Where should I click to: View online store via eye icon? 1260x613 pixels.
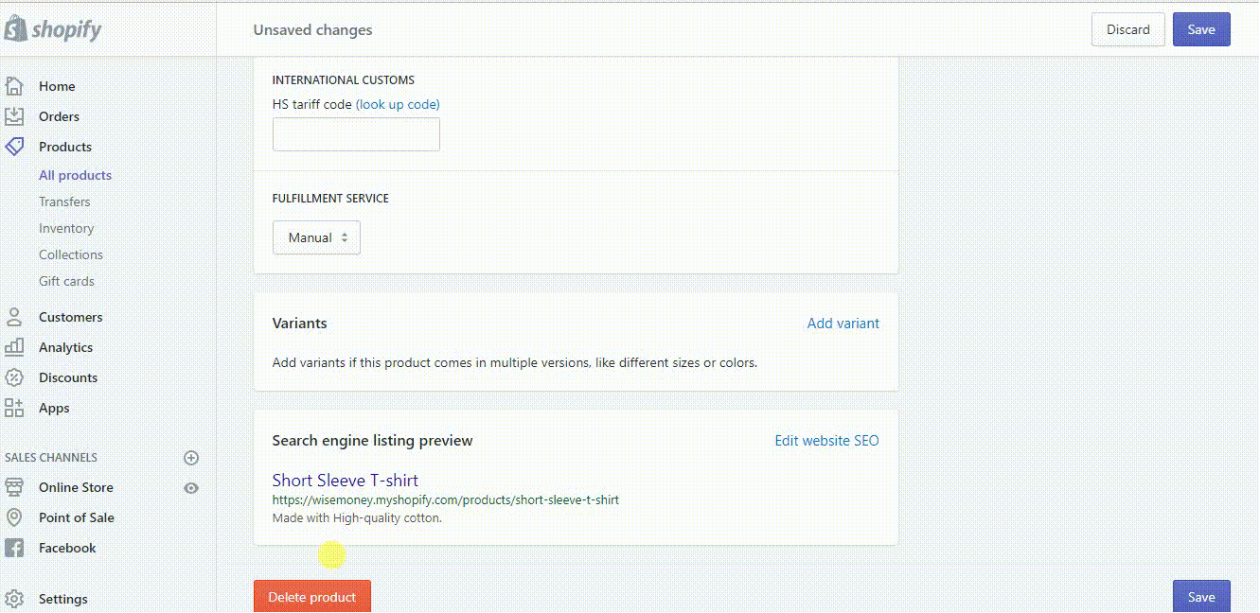(x=191, y=488)
